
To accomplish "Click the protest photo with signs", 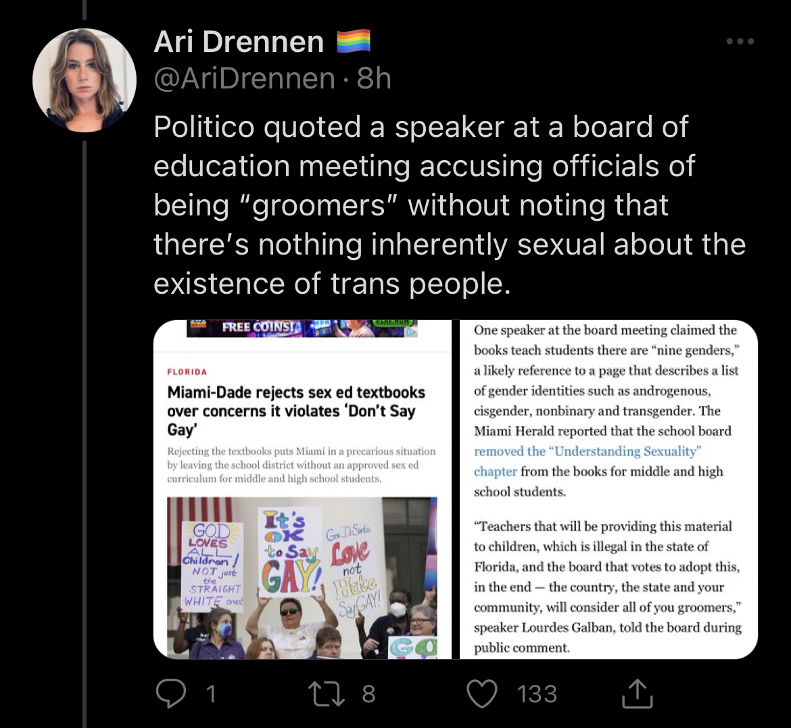I will (302, 578).
